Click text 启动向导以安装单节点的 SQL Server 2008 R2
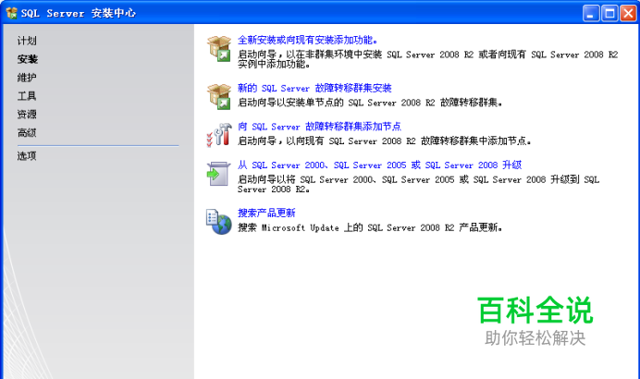640x379 pixels. (x=370, y=103)
